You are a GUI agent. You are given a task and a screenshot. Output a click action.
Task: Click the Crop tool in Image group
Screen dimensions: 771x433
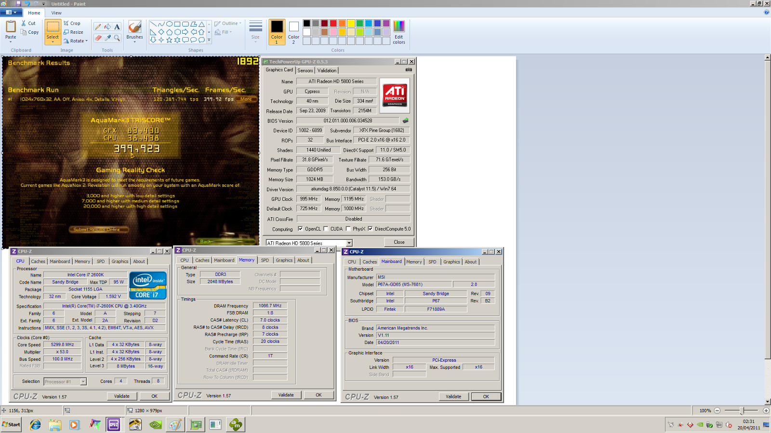click(72, 23)
